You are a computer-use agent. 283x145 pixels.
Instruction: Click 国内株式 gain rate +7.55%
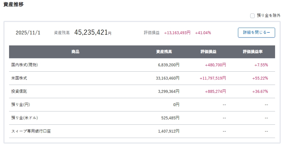(261, 65)
